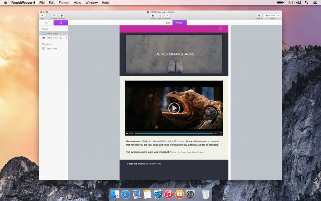The image size is (321, 201).
Task: Switch sidebar to the purple pages tab
Action: pos(61,23)
